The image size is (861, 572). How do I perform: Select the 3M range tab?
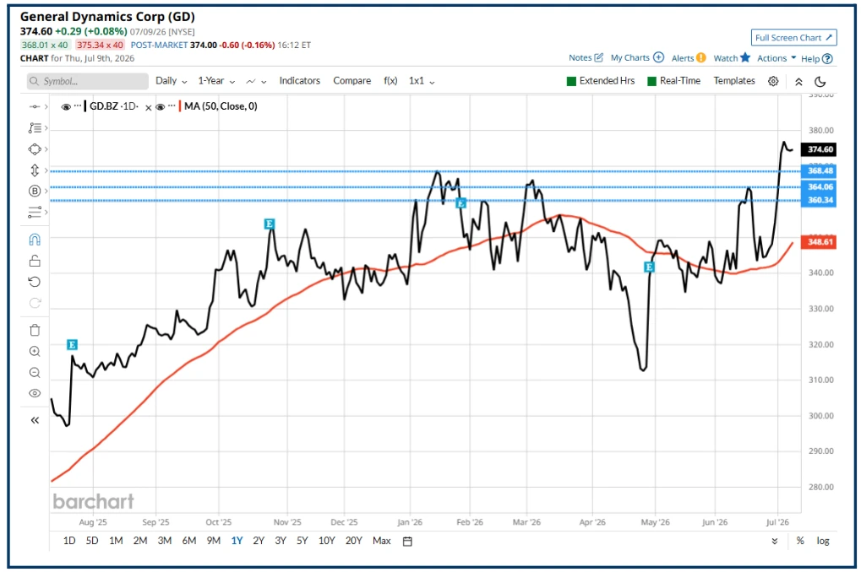tap(165, 541)
